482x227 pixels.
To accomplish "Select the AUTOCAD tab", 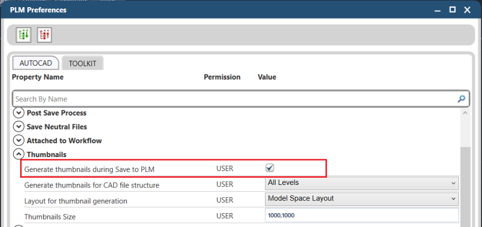I will 36,63.
